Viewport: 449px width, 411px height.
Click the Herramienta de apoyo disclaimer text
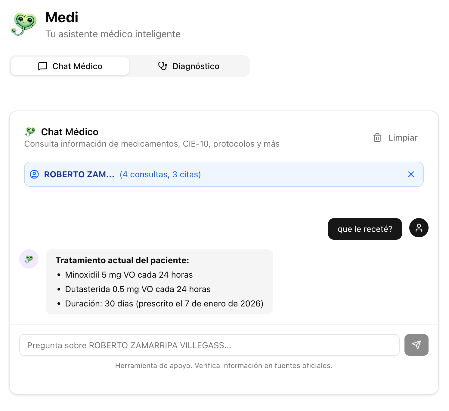224,366
